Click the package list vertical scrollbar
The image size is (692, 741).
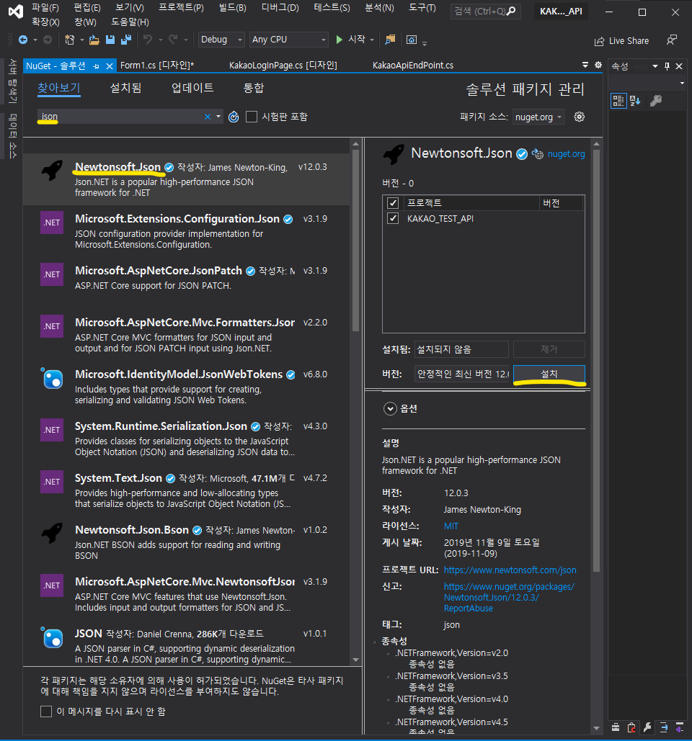coord(355,241)
